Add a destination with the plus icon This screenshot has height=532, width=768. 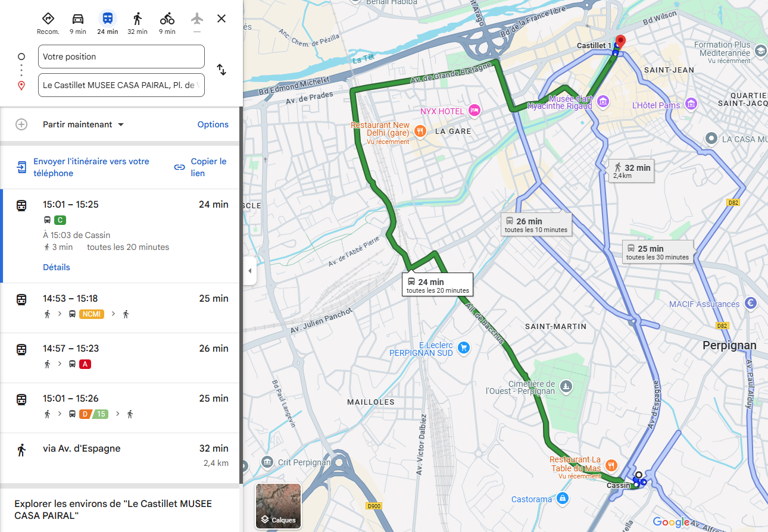point(21,124)
